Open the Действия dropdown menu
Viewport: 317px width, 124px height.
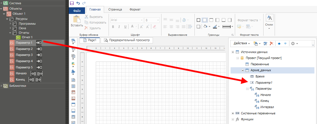pos(241,43)
